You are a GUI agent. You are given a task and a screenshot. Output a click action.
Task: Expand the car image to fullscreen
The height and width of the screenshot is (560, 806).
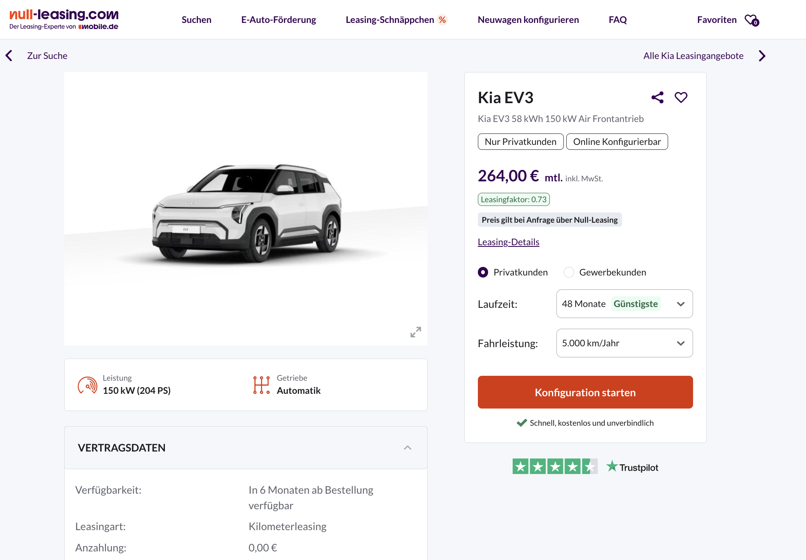(x=416, y=332)
